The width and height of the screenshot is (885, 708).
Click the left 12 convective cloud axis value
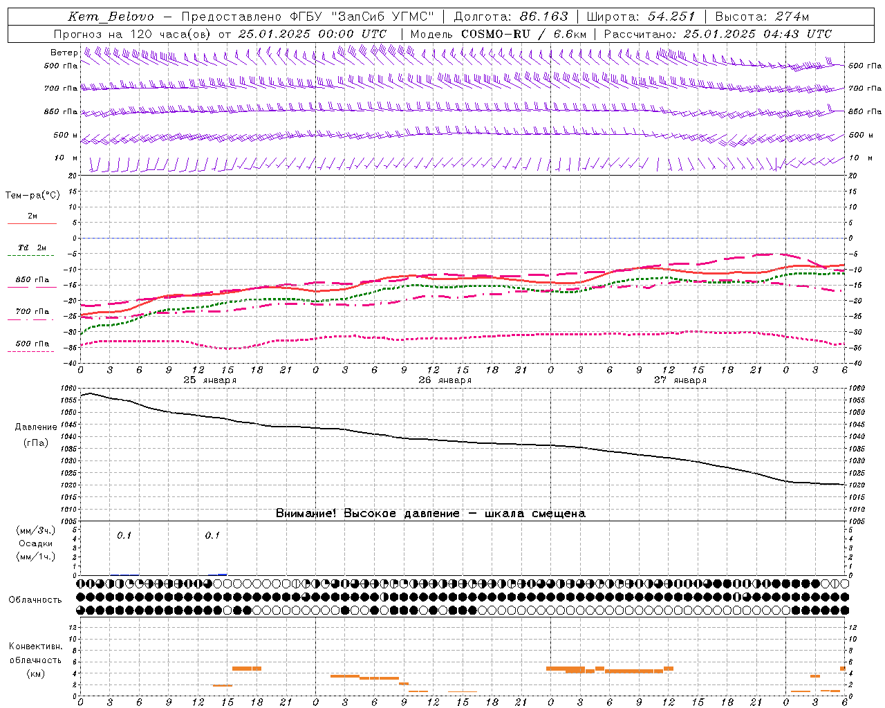click(73, 627)
